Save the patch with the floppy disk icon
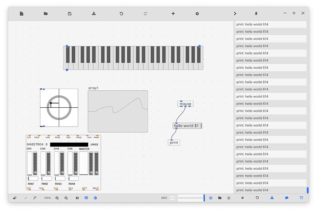317x211 pixels. pos(69,14)
